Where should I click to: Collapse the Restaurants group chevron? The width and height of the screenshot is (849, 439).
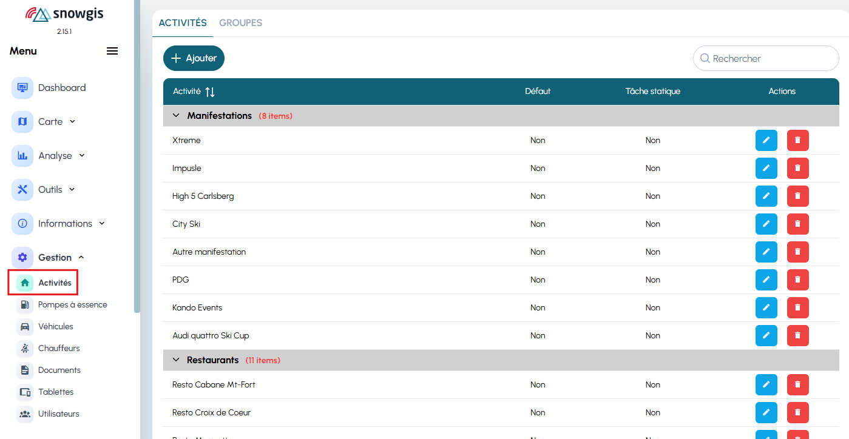tap(177, 360)
